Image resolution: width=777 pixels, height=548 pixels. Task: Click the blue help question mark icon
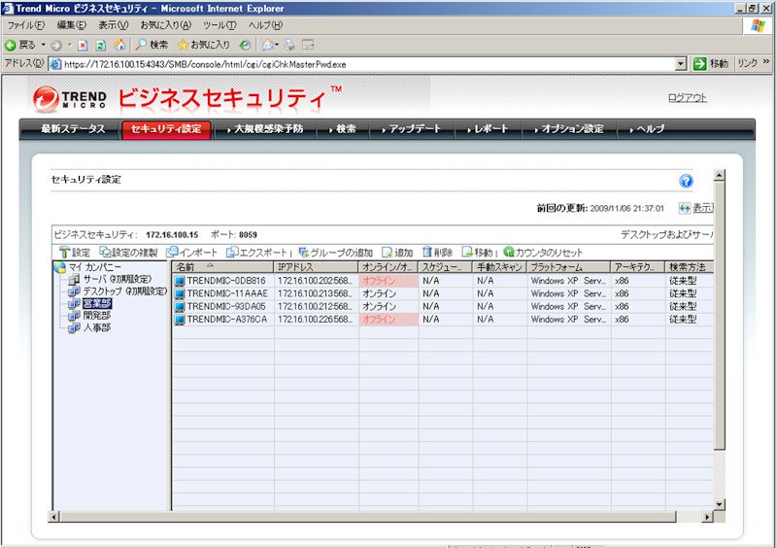tap(686, 181)
